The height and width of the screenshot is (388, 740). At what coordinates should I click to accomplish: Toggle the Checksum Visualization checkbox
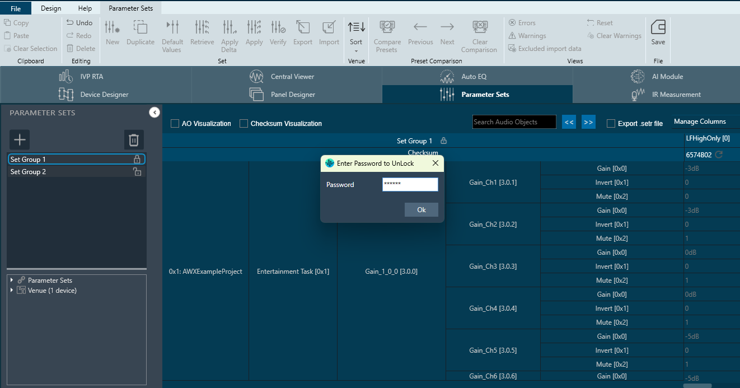coord(243,124)
